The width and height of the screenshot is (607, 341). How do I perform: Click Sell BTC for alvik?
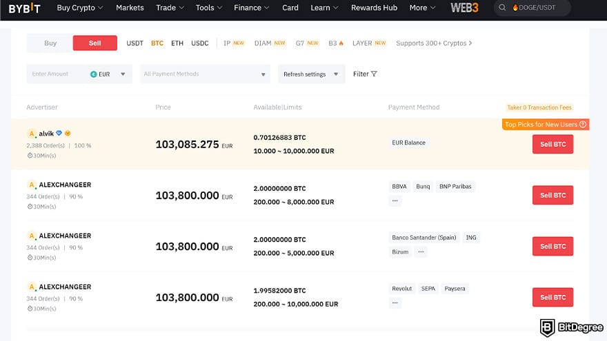pos(553,144)
